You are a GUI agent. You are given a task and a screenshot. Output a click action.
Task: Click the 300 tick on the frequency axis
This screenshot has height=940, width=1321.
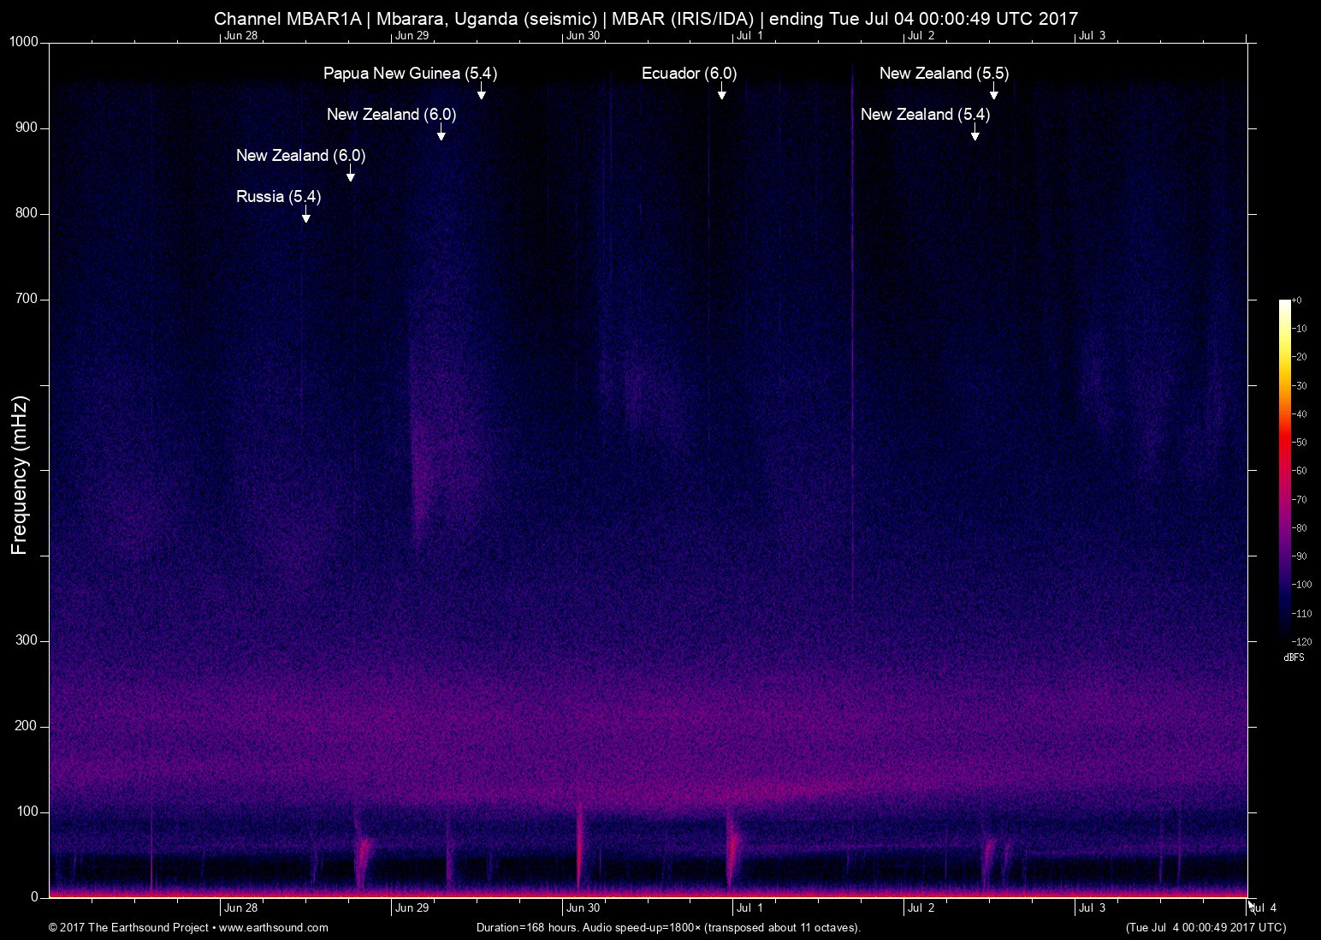[x=27, y=640]
